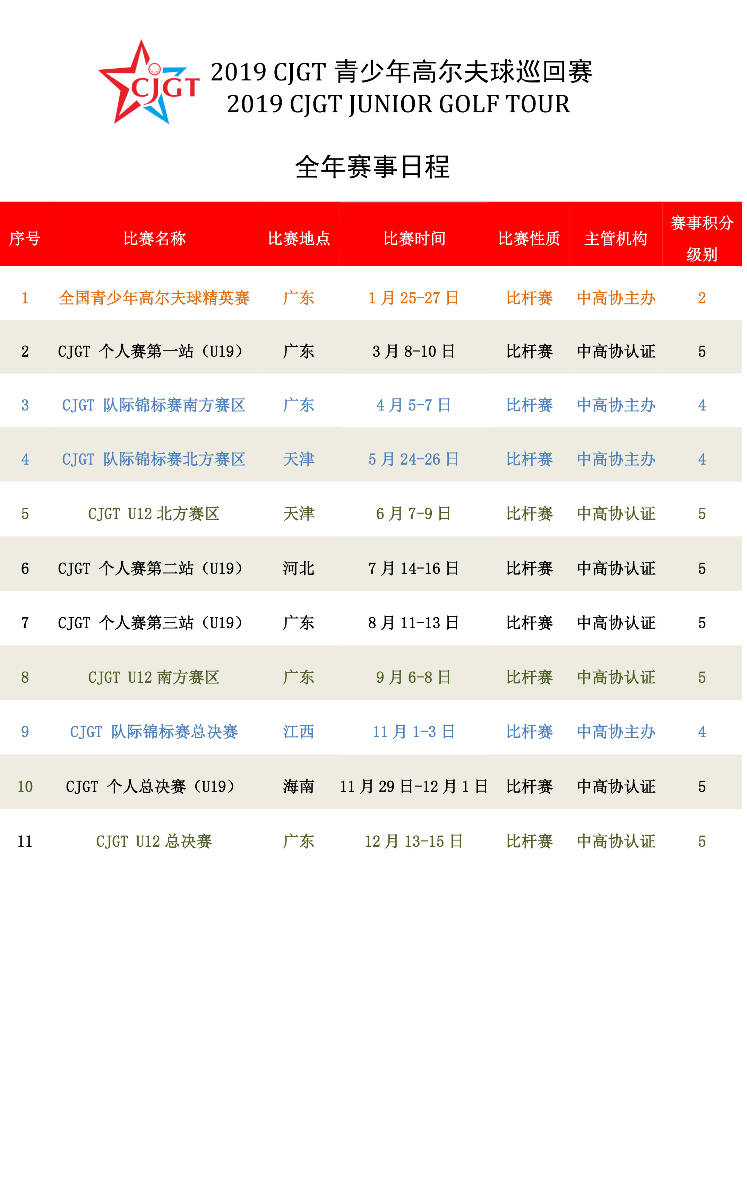Viewport: 747px width, 1191px height.
Task: Select 全国青少年高尔夫球精英赛 event name
Action: point(154,298)
